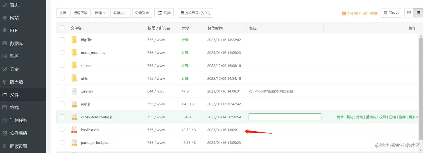Click the utils folder icon
Screen dimensions: 425x153
(74, 78)
